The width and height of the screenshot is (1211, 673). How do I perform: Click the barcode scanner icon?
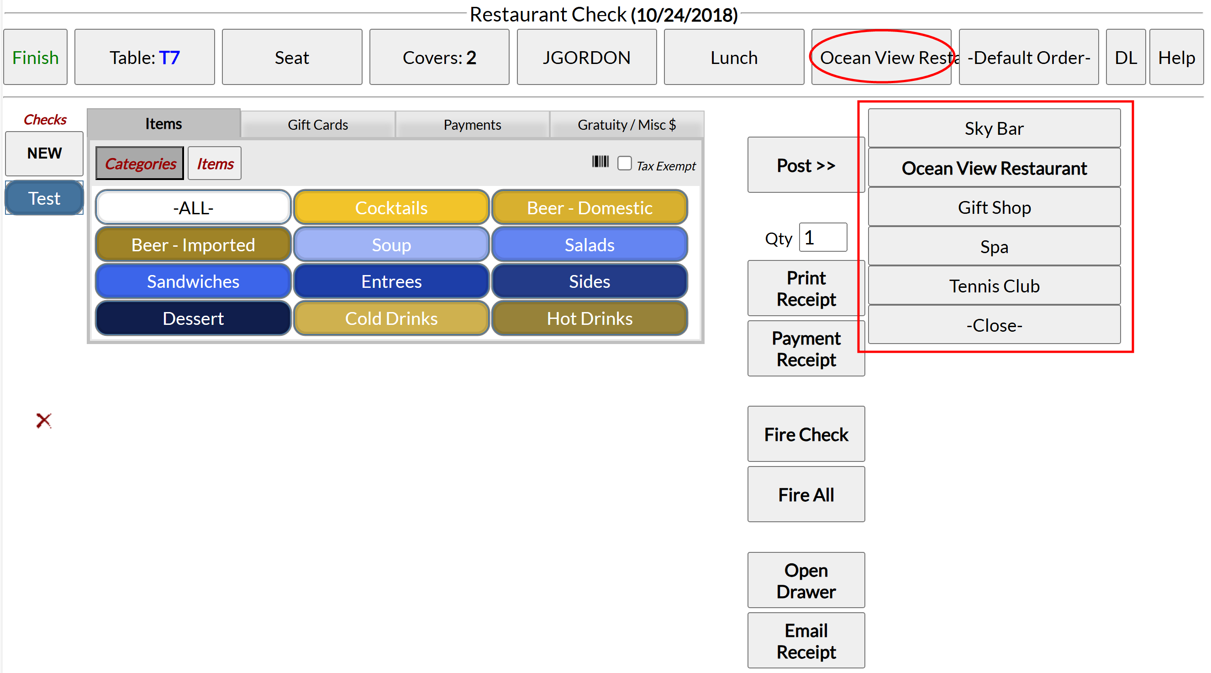600,162
